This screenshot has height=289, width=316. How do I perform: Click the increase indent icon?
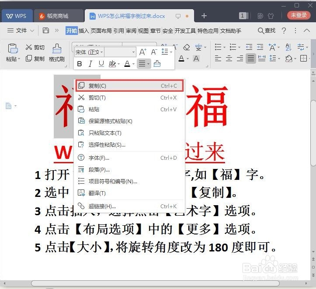(260, 47)
